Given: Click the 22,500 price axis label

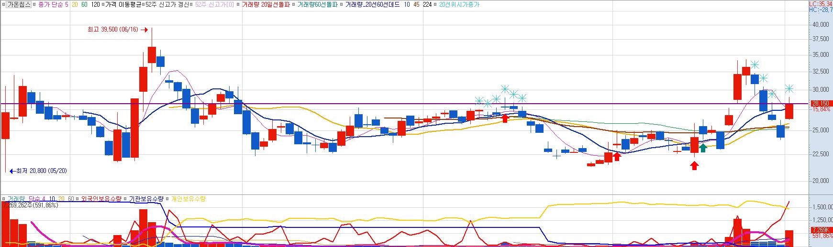Looking at the screenshot, I should pyautogui.click(x=821, y=154).
